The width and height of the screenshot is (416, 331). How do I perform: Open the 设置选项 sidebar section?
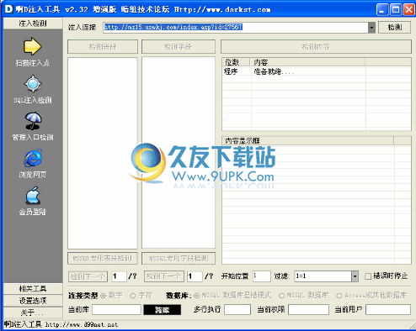[x=33, y=301]
